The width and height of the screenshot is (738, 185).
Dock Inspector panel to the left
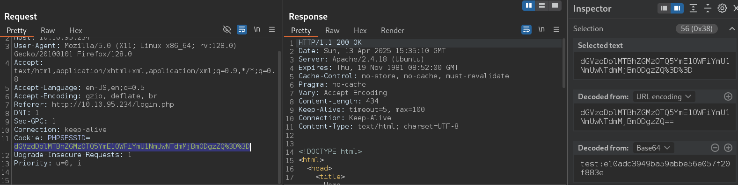pyautogui.click(x=664, y=8)
